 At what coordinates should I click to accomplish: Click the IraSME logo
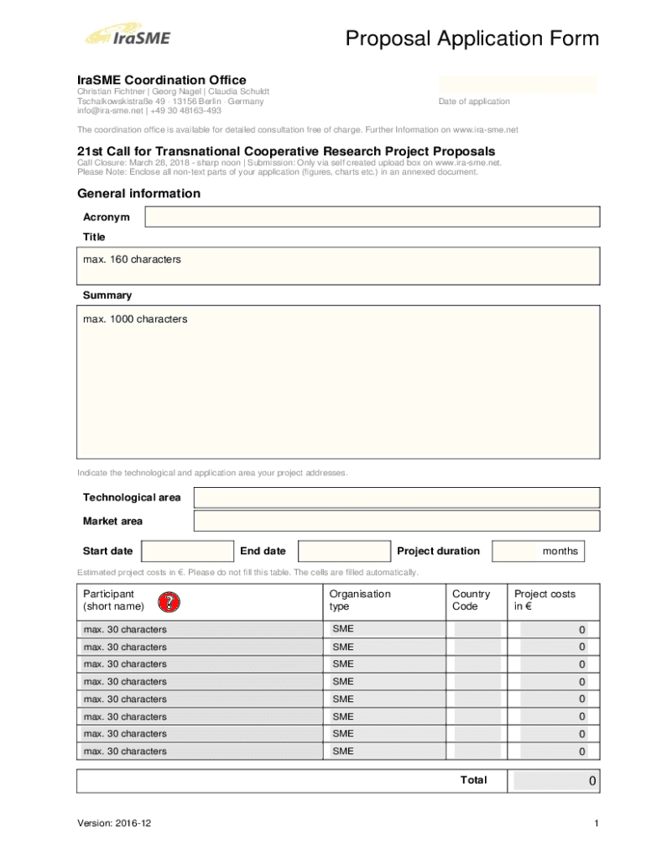[x=127, y=35]
